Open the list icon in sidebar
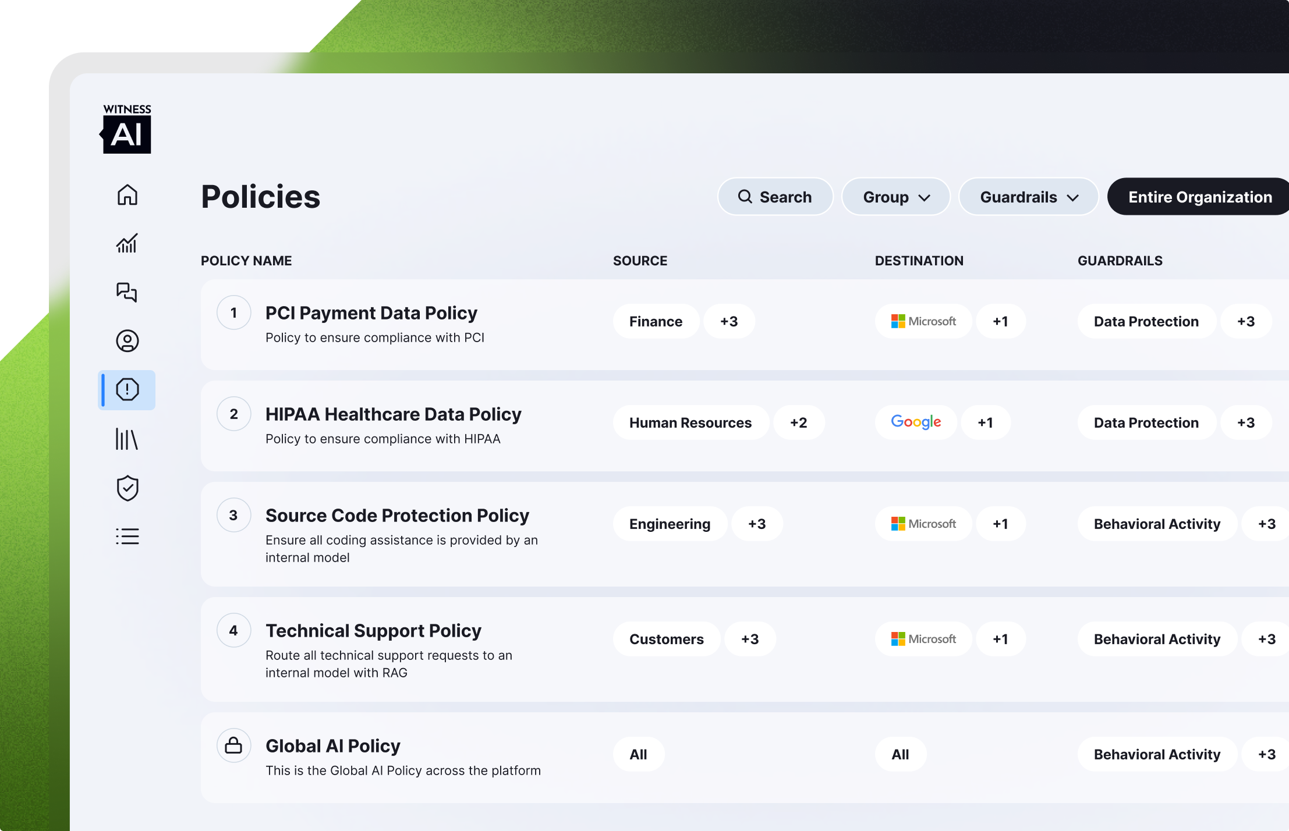Viewport: 1289px width, 831px height. coord(127,536)
